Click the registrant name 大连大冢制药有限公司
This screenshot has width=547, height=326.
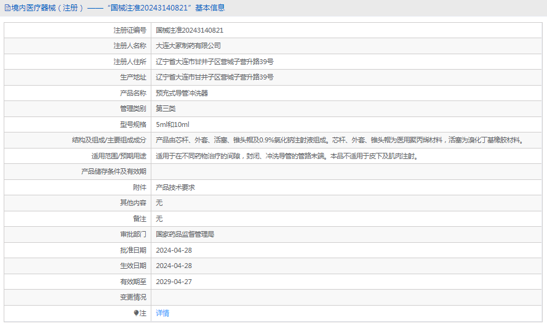pos(188,46)
